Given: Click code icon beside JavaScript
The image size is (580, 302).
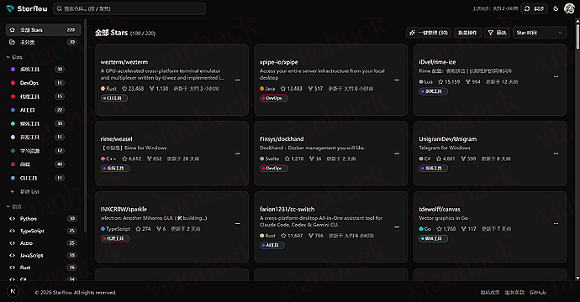Looking at the screenshot, I should (x=13, y=255).
